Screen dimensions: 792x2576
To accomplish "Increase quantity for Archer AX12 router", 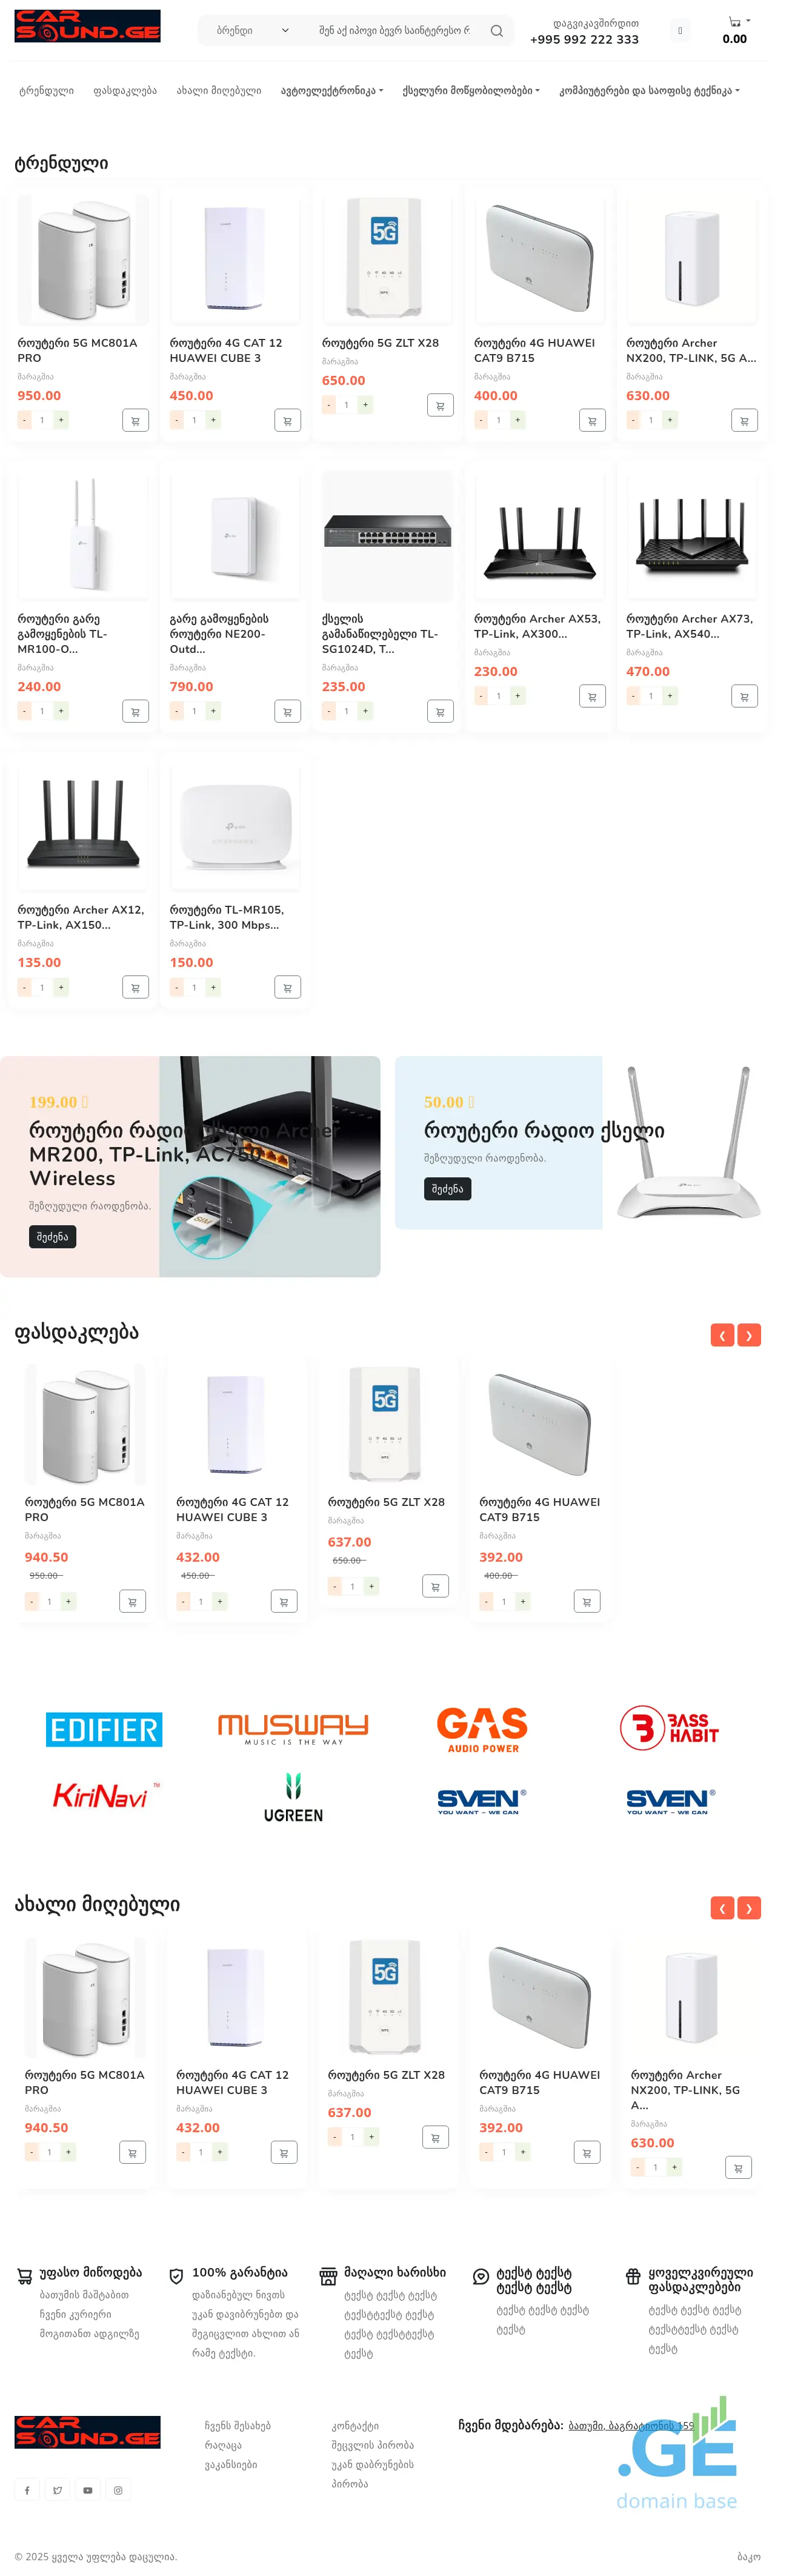I will tap(61, 987).
